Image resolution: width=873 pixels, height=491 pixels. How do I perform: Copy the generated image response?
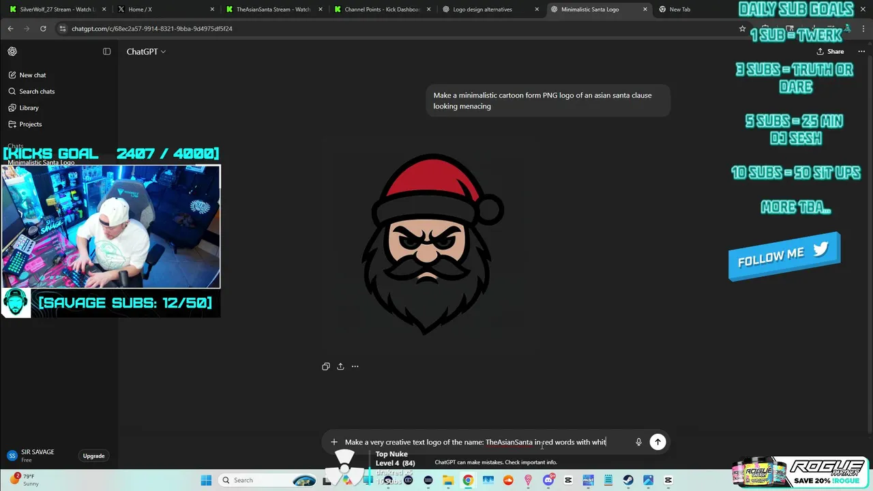pos(326,366)
